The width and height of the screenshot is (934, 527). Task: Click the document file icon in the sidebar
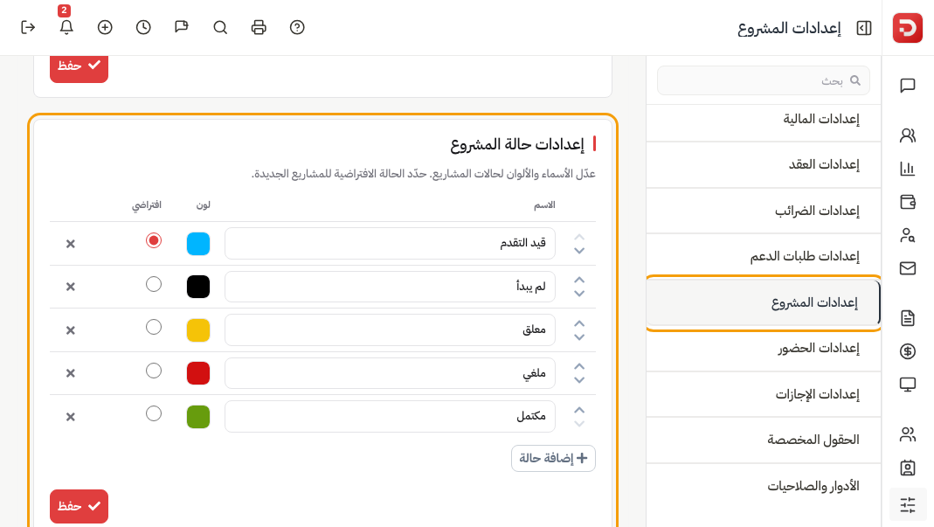coord(908,318)
